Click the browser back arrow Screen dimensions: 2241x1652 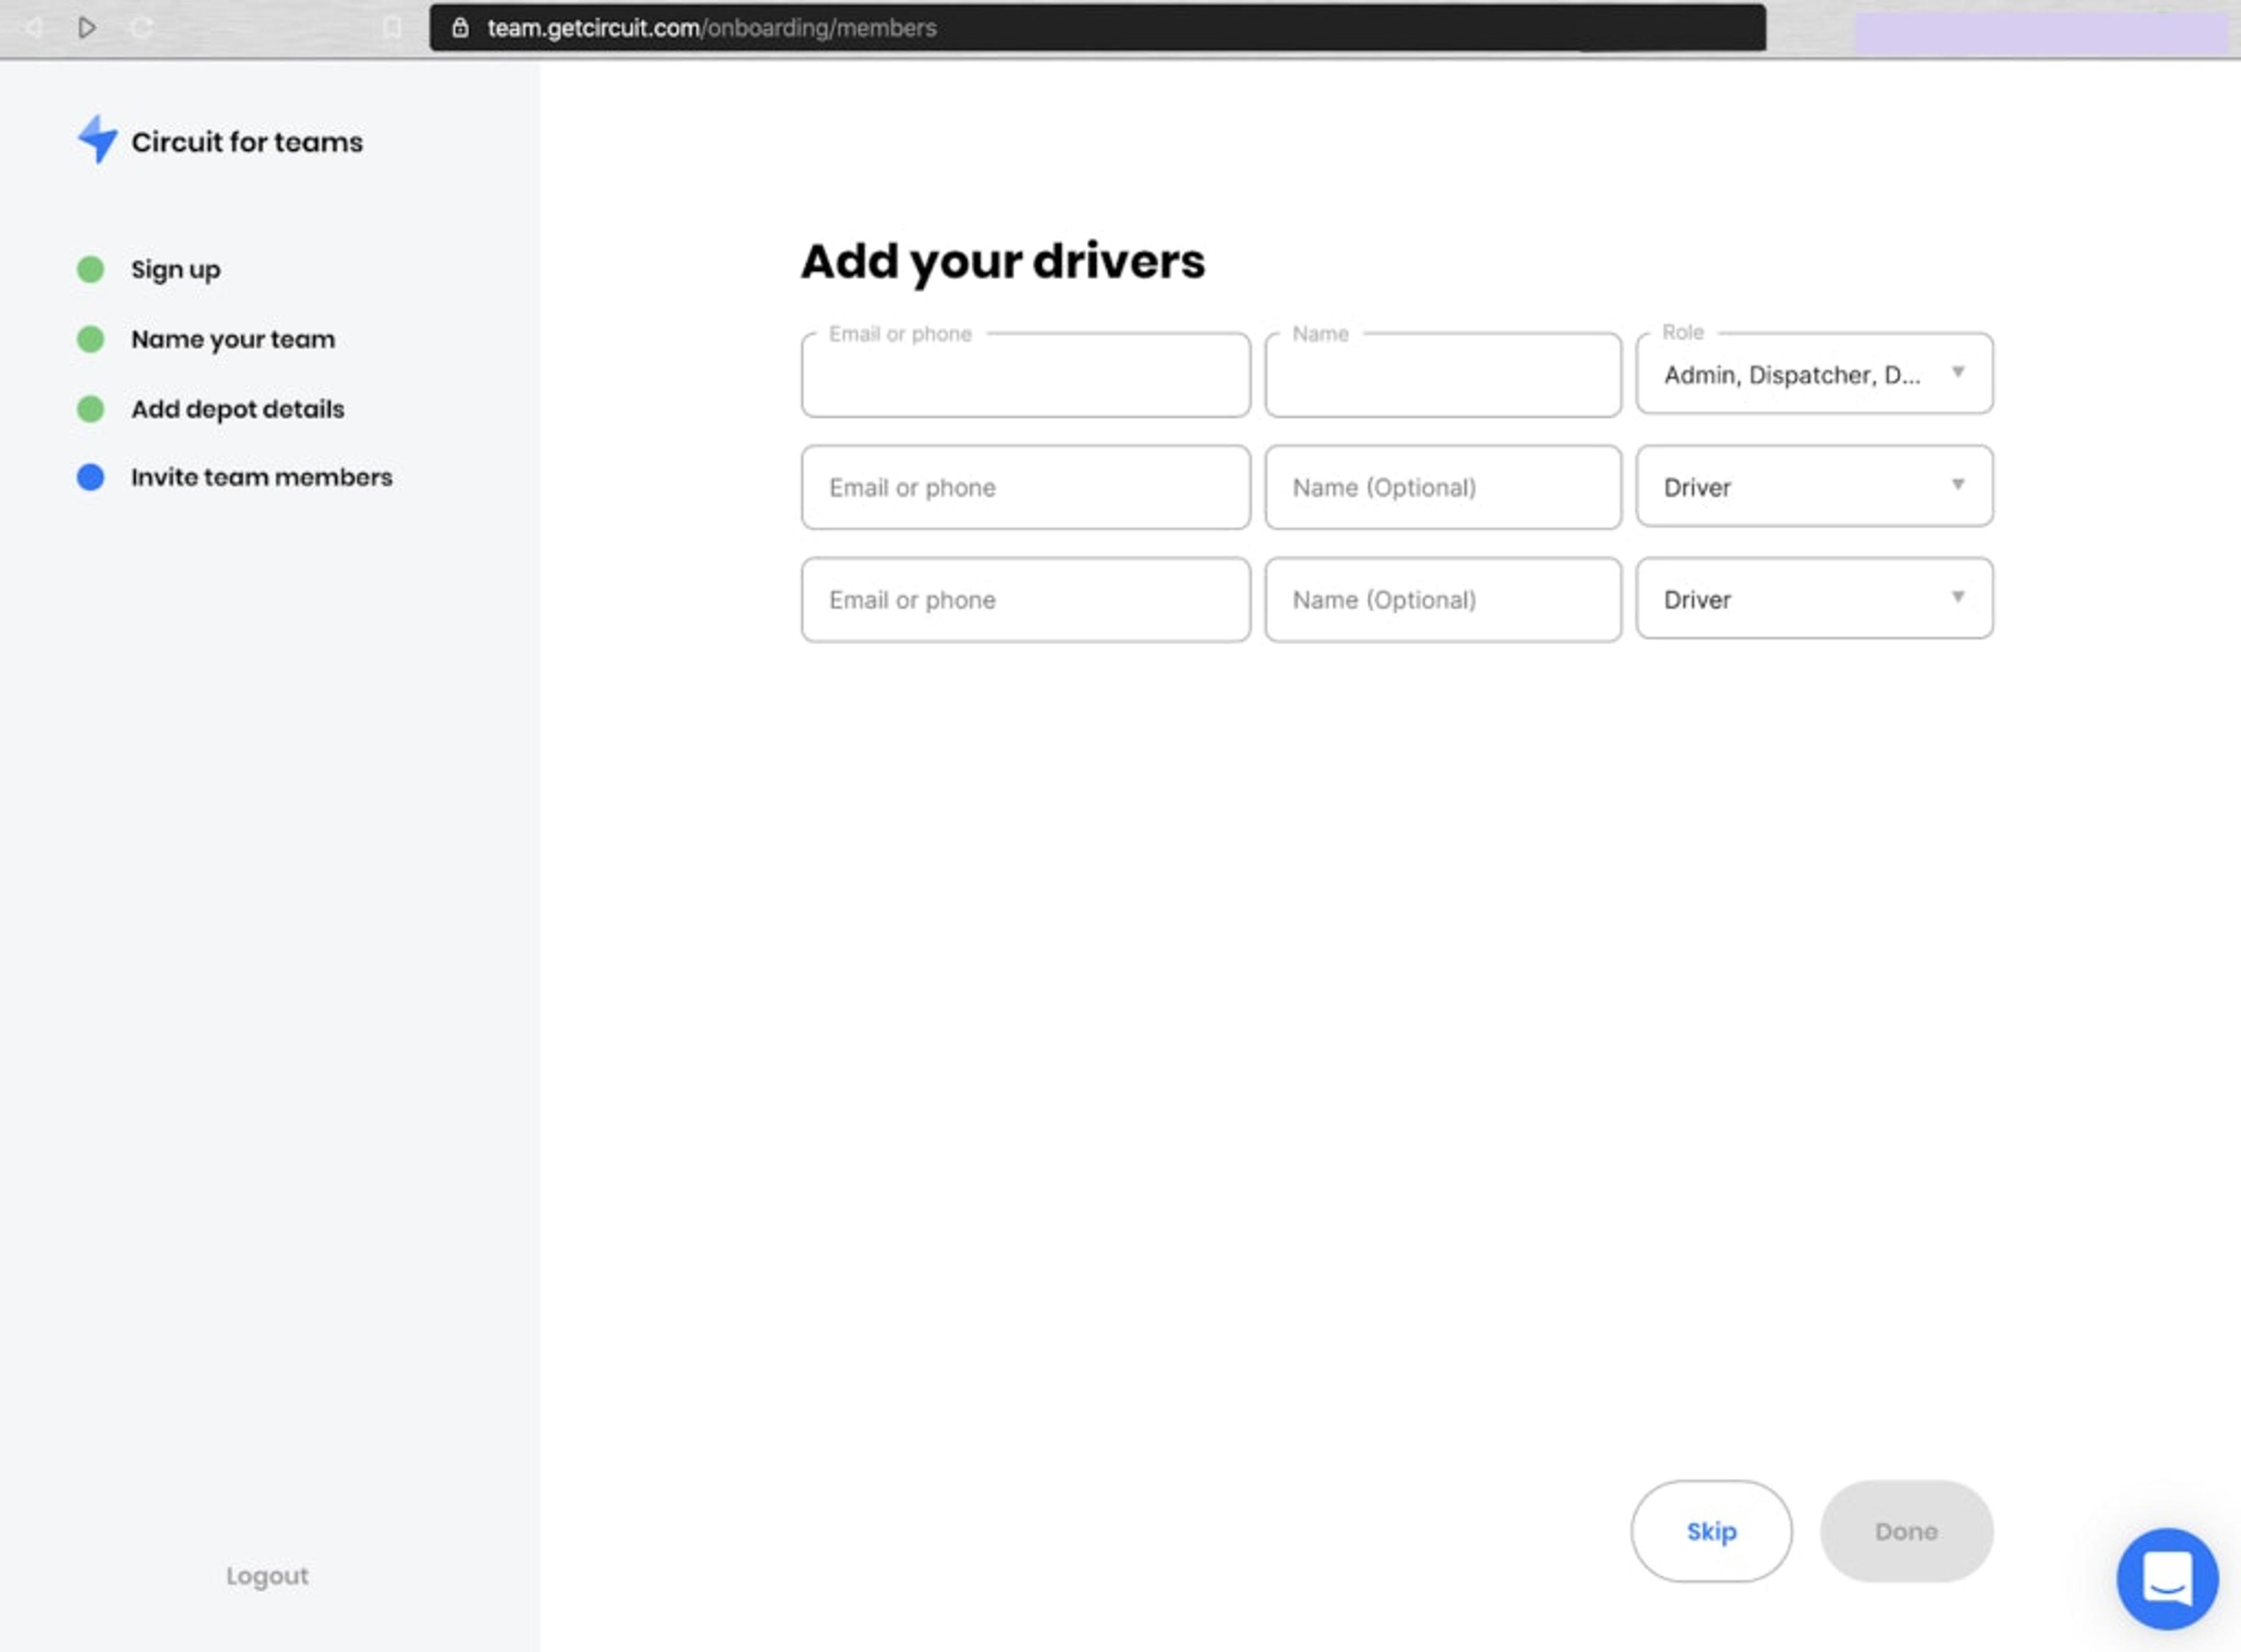33,27
